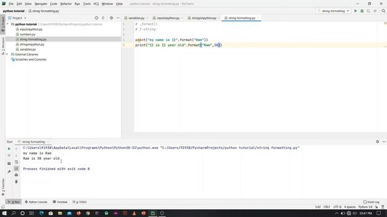Open the VCS menu
The width and height of the screenshot is (387, 217).
(x=96, y=4)
